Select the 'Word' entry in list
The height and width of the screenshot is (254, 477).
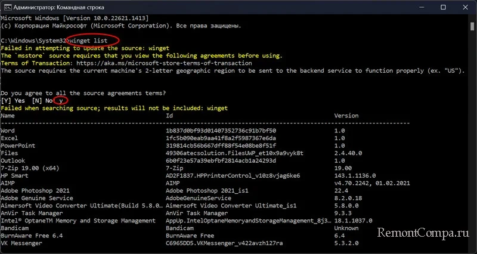(x=8, y=131)
